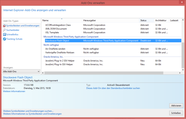Click the ActiveX-Steuerelement type value
This screenshot has height=119, width=186.
click(118, 85)
